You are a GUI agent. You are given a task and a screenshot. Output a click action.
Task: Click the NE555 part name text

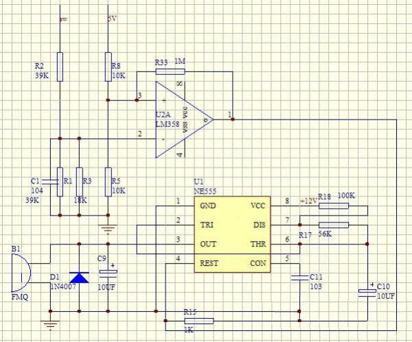click(205, 191)
